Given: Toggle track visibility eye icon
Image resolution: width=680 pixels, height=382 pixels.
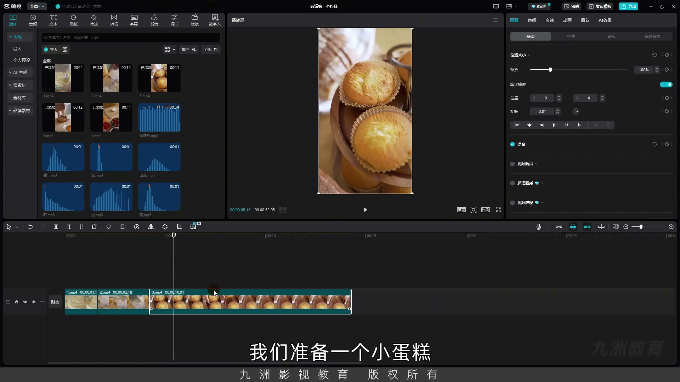Looking at the screenshot, I should 25,302.
